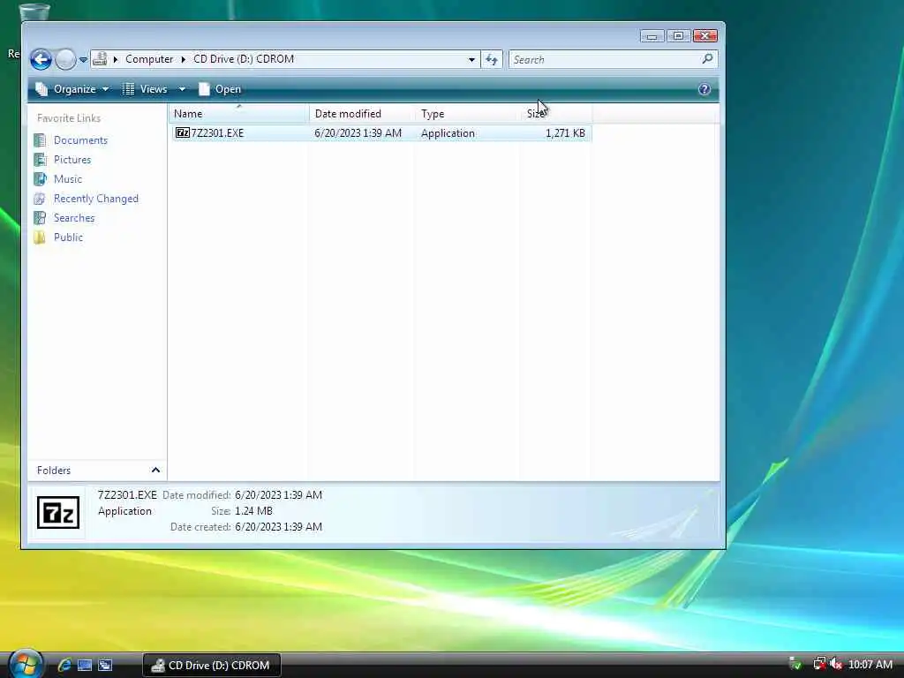Click the Music folder icon

(x=40, y=179)
